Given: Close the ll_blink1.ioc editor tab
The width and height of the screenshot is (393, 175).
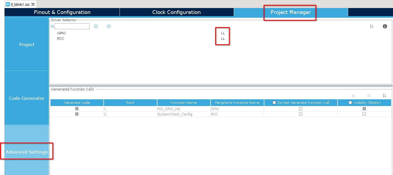Looking at the screenshot, I should [x=33, y=5].
